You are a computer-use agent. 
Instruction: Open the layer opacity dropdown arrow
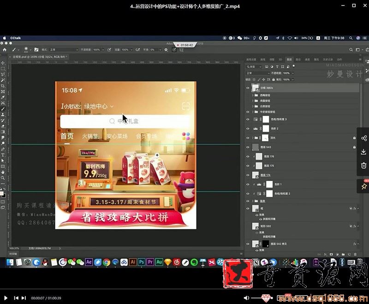click(x=293, y=73)
